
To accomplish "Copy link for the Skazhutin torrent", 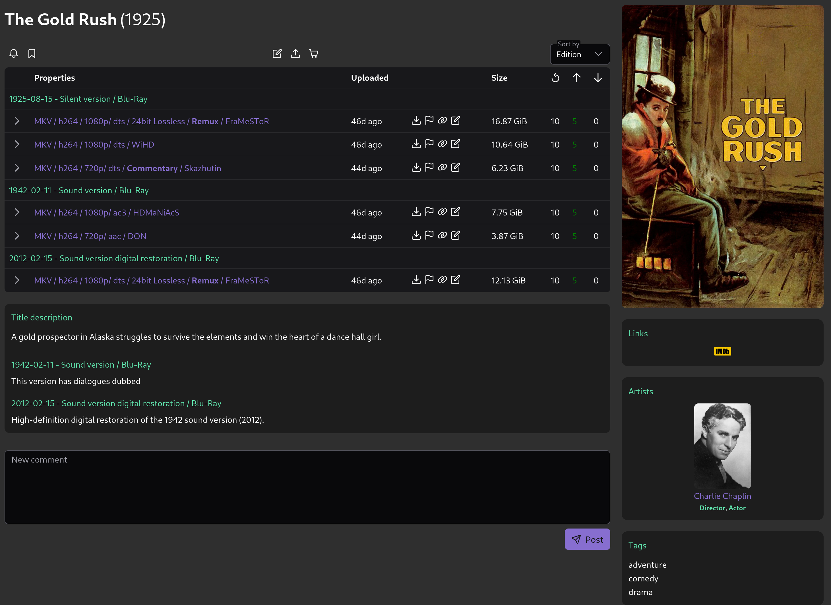I will (443, 167).
